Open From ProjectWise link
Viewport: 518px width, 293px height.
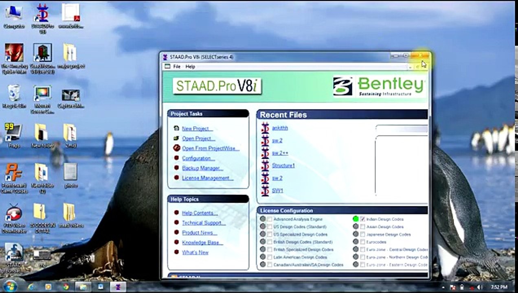tap(211, 149)
